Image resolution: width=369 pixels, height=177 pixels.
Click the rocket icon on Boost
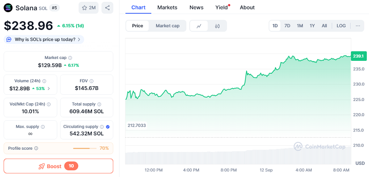tap(42, 166)
